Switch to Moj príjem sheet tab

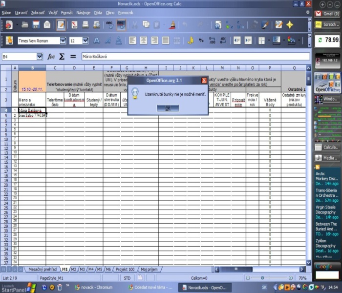coord(149,270)
